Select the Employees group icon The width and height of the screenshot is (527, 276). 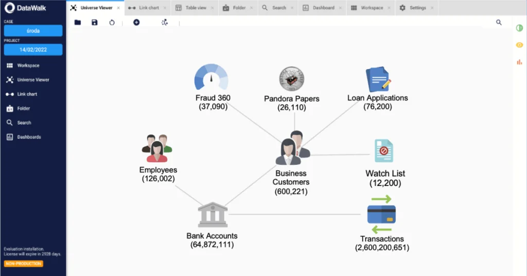tap(156, 148)
